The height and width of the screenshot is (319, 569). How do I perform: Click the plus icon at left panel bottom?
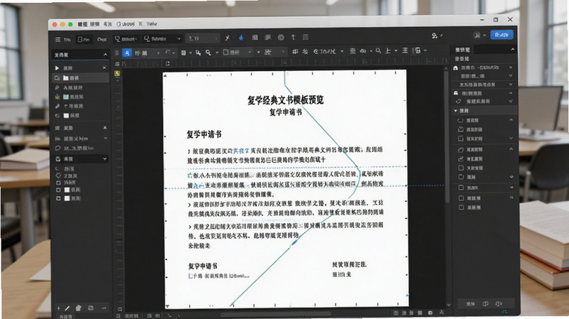coord(58,308)
